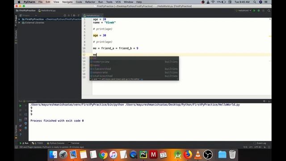Click the battery indicator showing 17%
The height and width of the screenshot is (161, 286).
point(221,2)
